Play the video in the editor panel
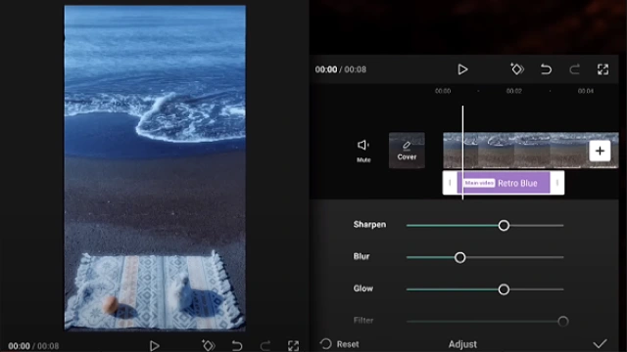Screen dimensions: 627x352 pyautogui.click(x=462, y=69)
